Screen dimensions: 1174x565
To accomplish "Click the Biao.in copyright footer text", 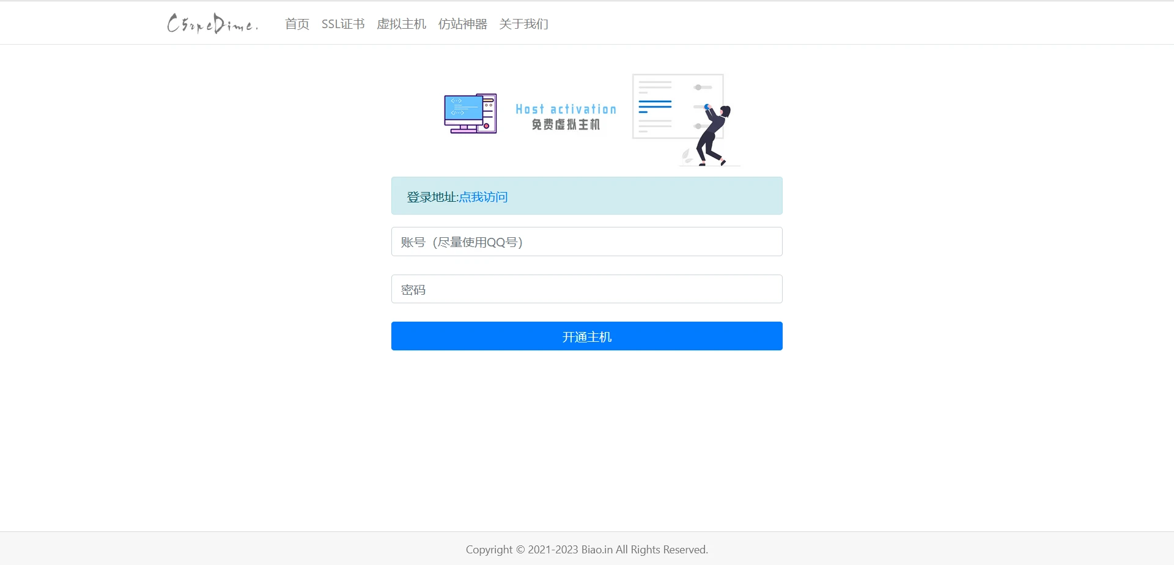I will pyautogui.click(x=586, y=550).
